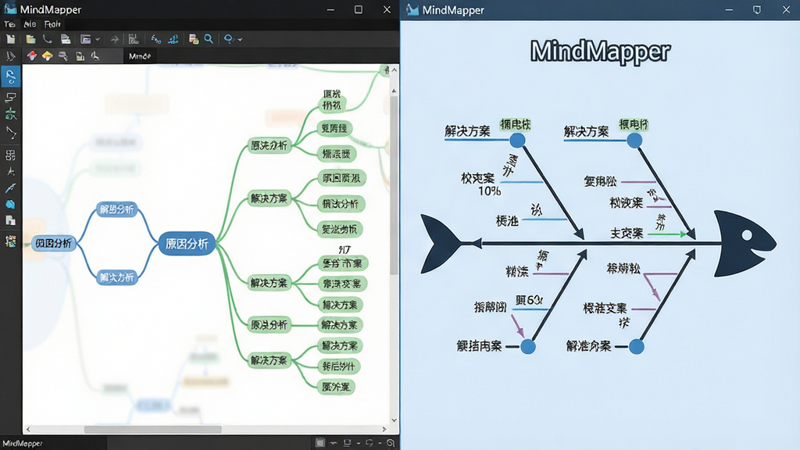Click the bottom-left blue circle on the fishbone
800x450 pixels.
tap(528, 346)
